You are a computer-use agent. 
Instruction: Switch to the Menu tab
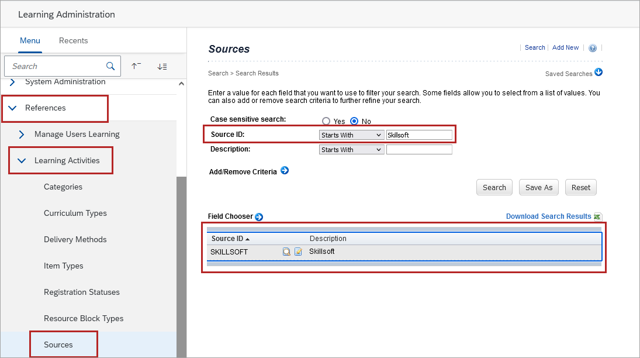30,40
